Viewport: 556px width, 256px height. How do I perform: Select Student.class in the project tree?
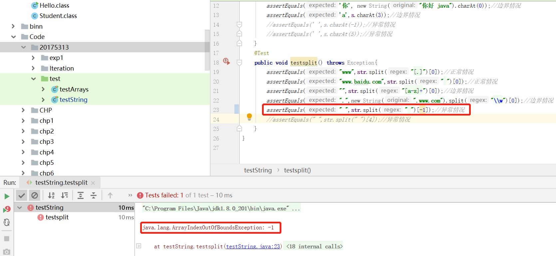pyautogui.click(x=58, y=16)
